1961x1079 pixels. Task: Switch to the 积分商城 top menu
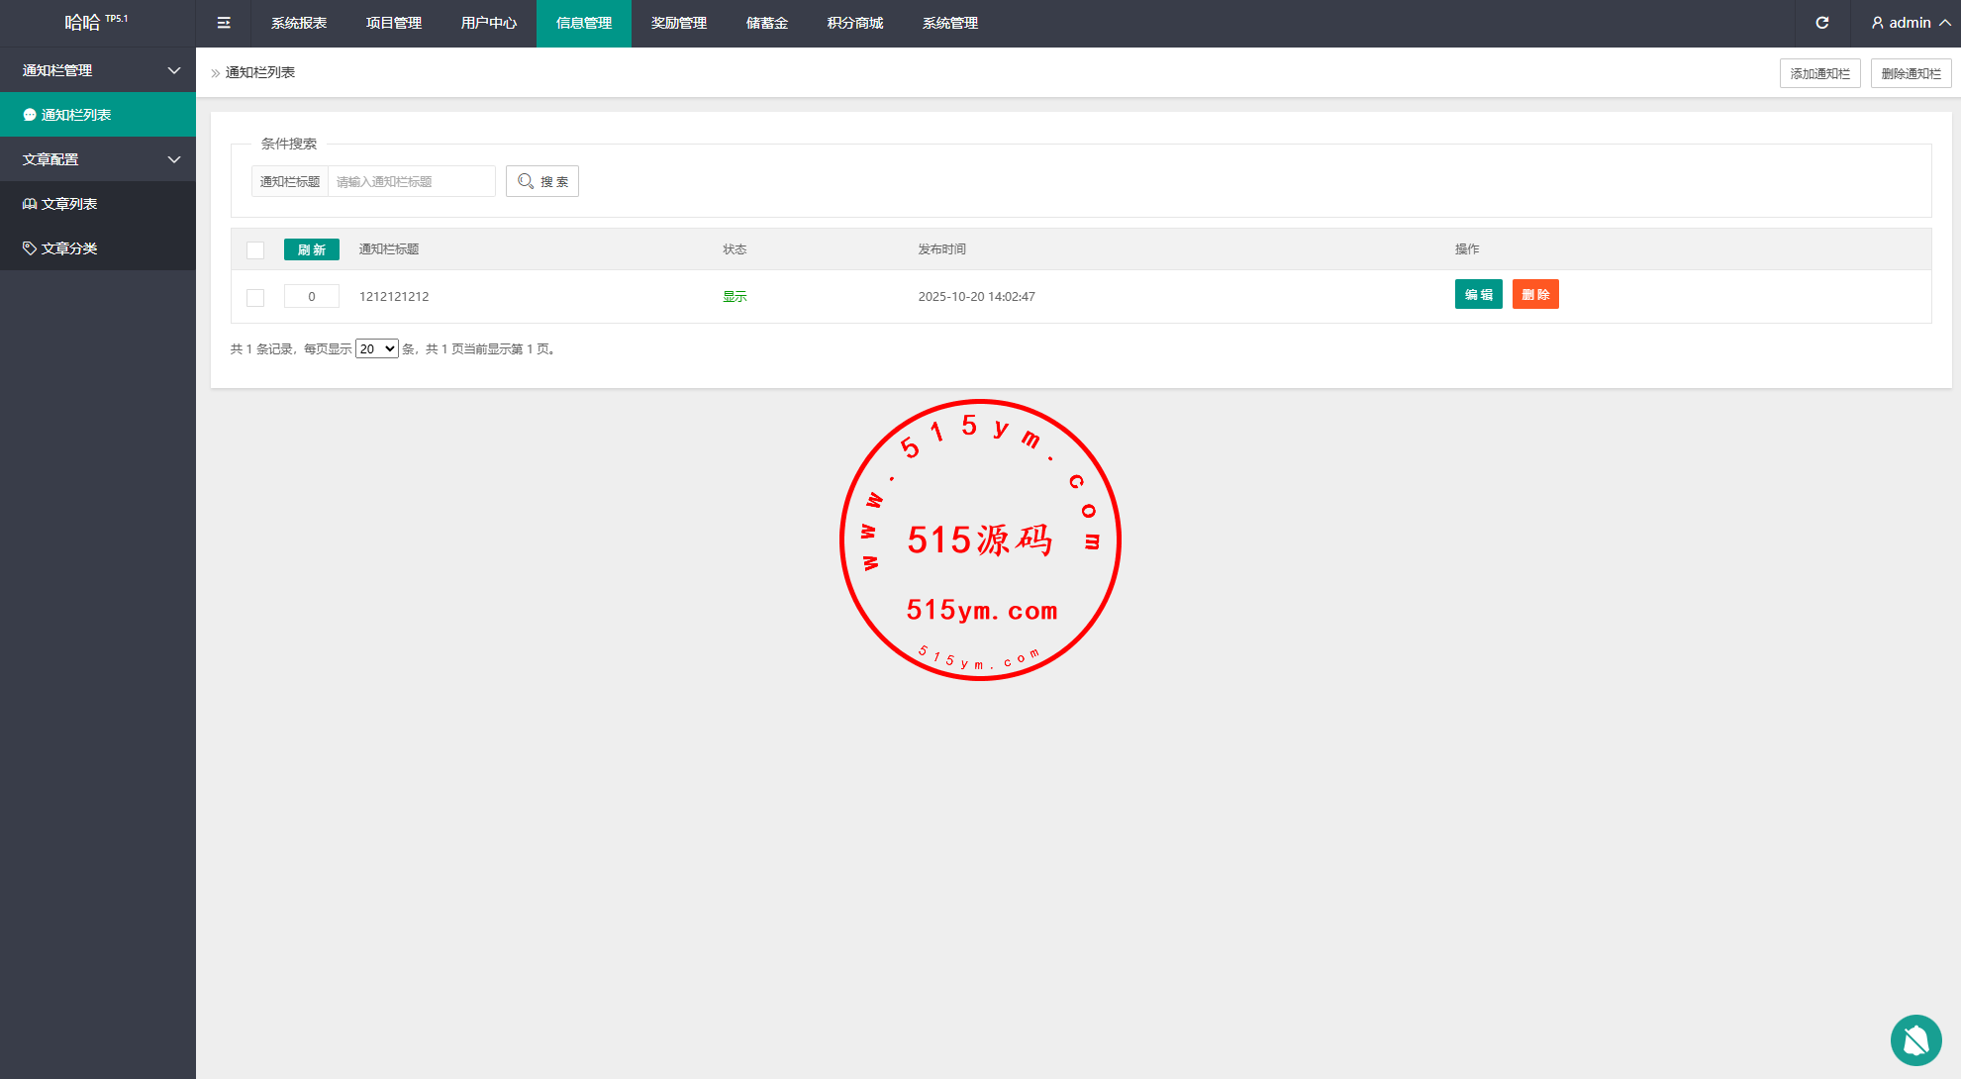pyautogui.click(x=855, y=23)
